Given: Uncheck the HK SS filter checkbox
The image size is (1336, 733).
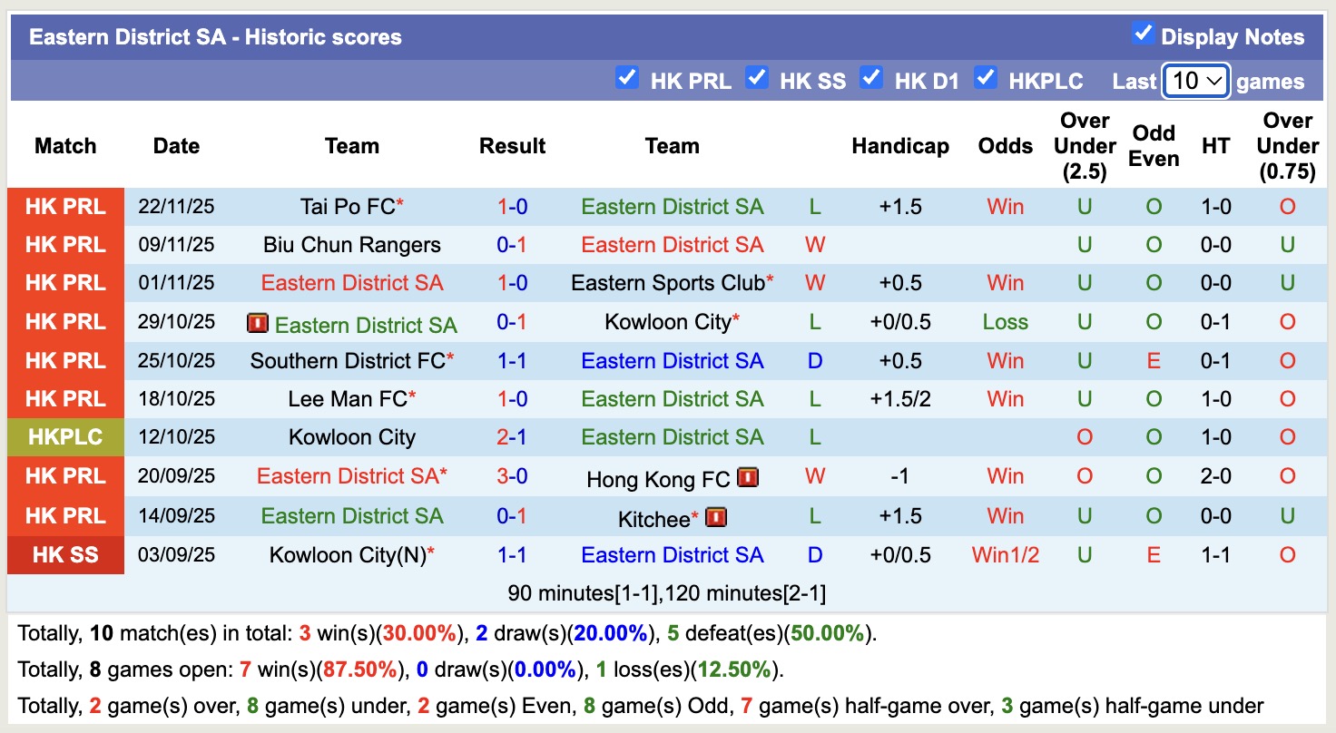Looking at the screenshot, I should click(757, 78).
